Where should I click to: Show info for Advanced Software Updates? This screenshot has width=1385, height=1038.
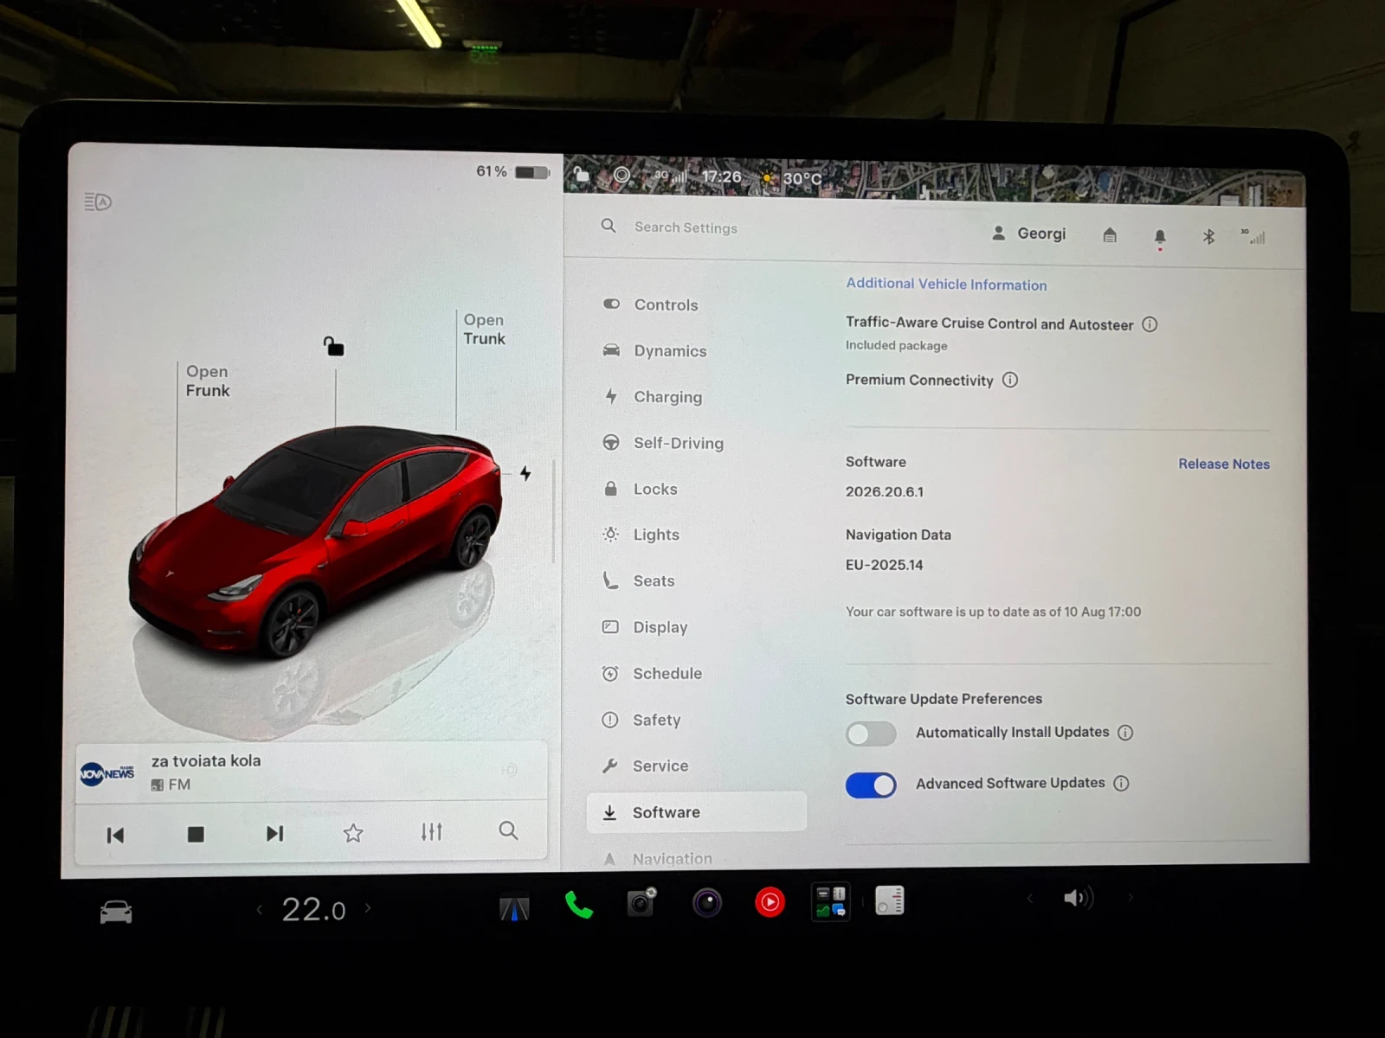click(x=1121, y=784)
